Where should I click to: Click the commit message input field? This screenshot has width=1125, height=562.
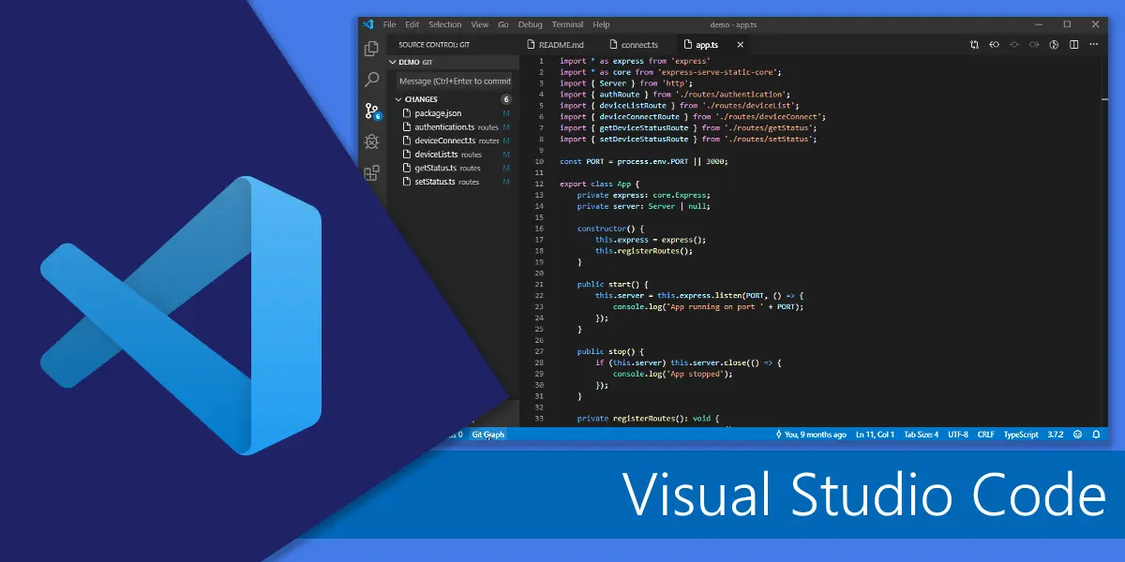pyautogui.click(x=453, y=81)
